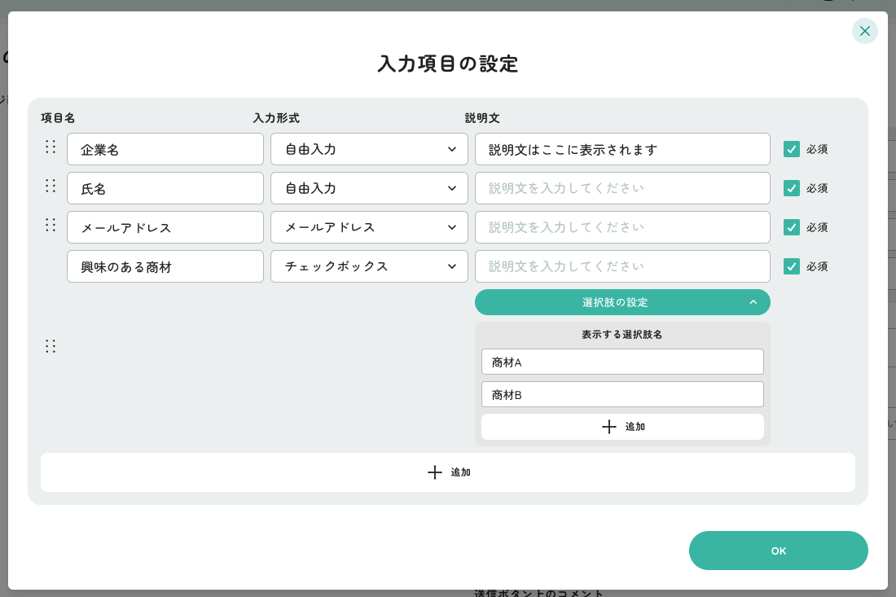This screenshot has height=597, width=896.
Task: Grab the drag handle beside 氏名 row
Action: point(51,186)
